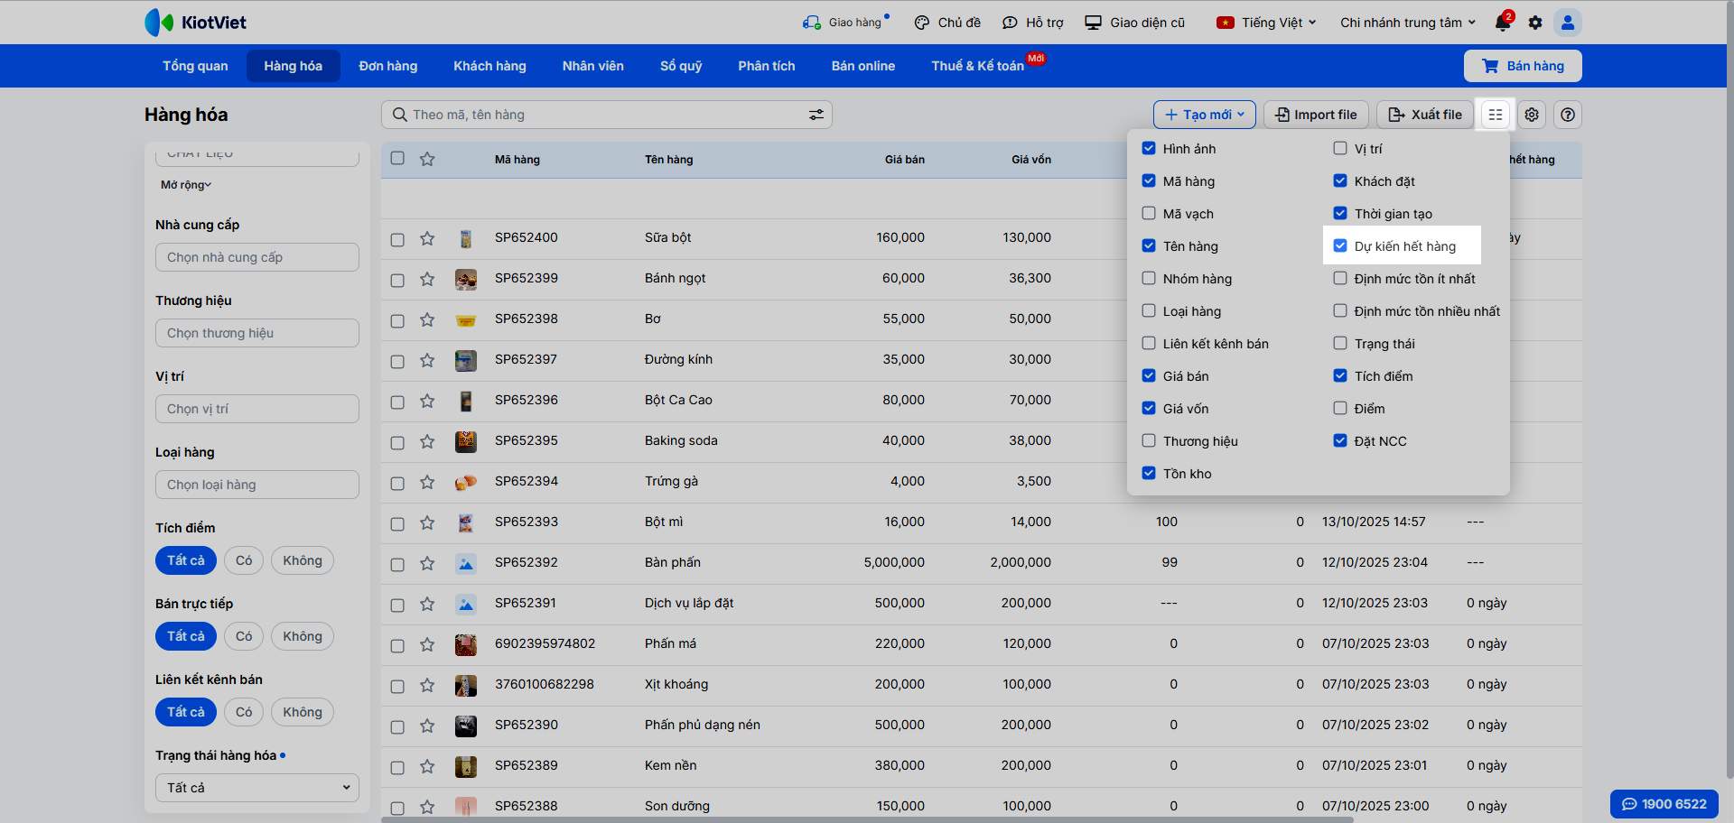
Task: Open help question mark icon
Action: (1568, 115)
